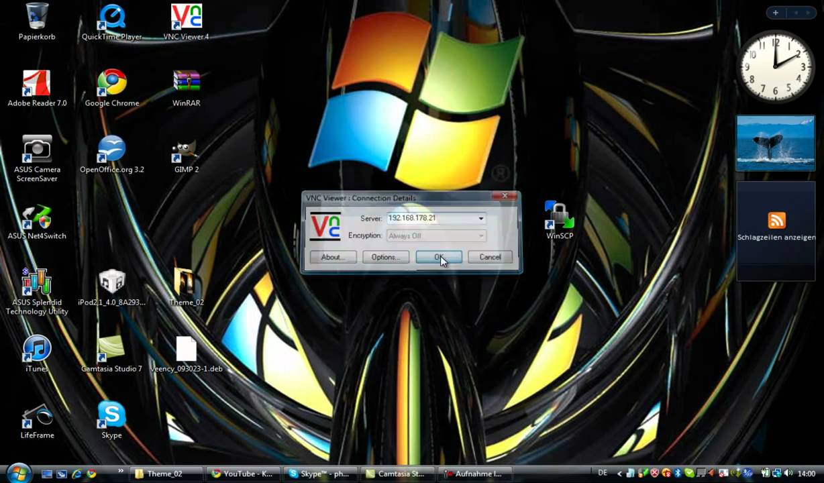Select the iTunes desktop shortcut

point(37,354)
